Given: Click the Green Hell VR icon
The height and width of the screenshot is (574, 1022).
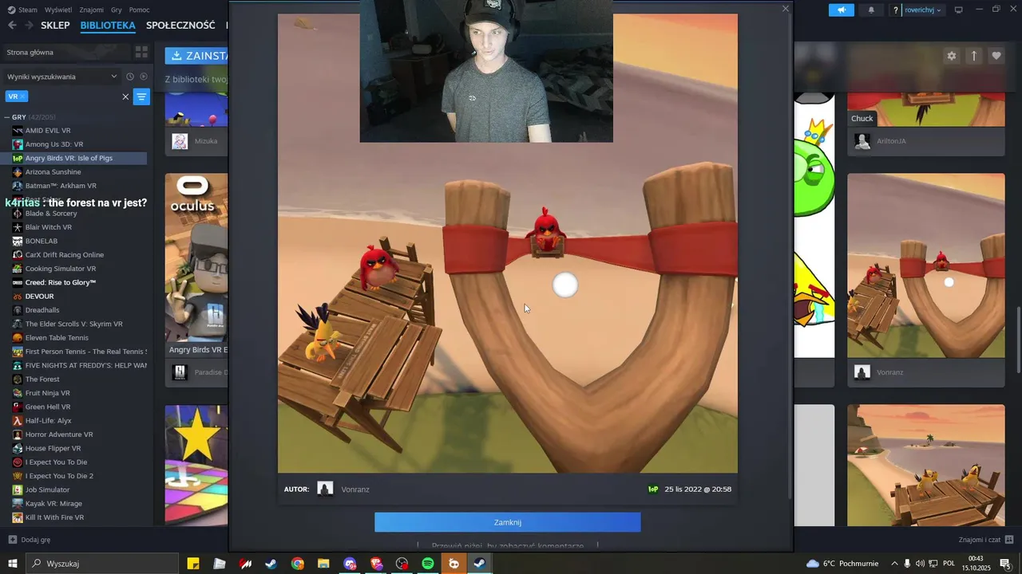Looking at the screenshot, I should [18, 407].
